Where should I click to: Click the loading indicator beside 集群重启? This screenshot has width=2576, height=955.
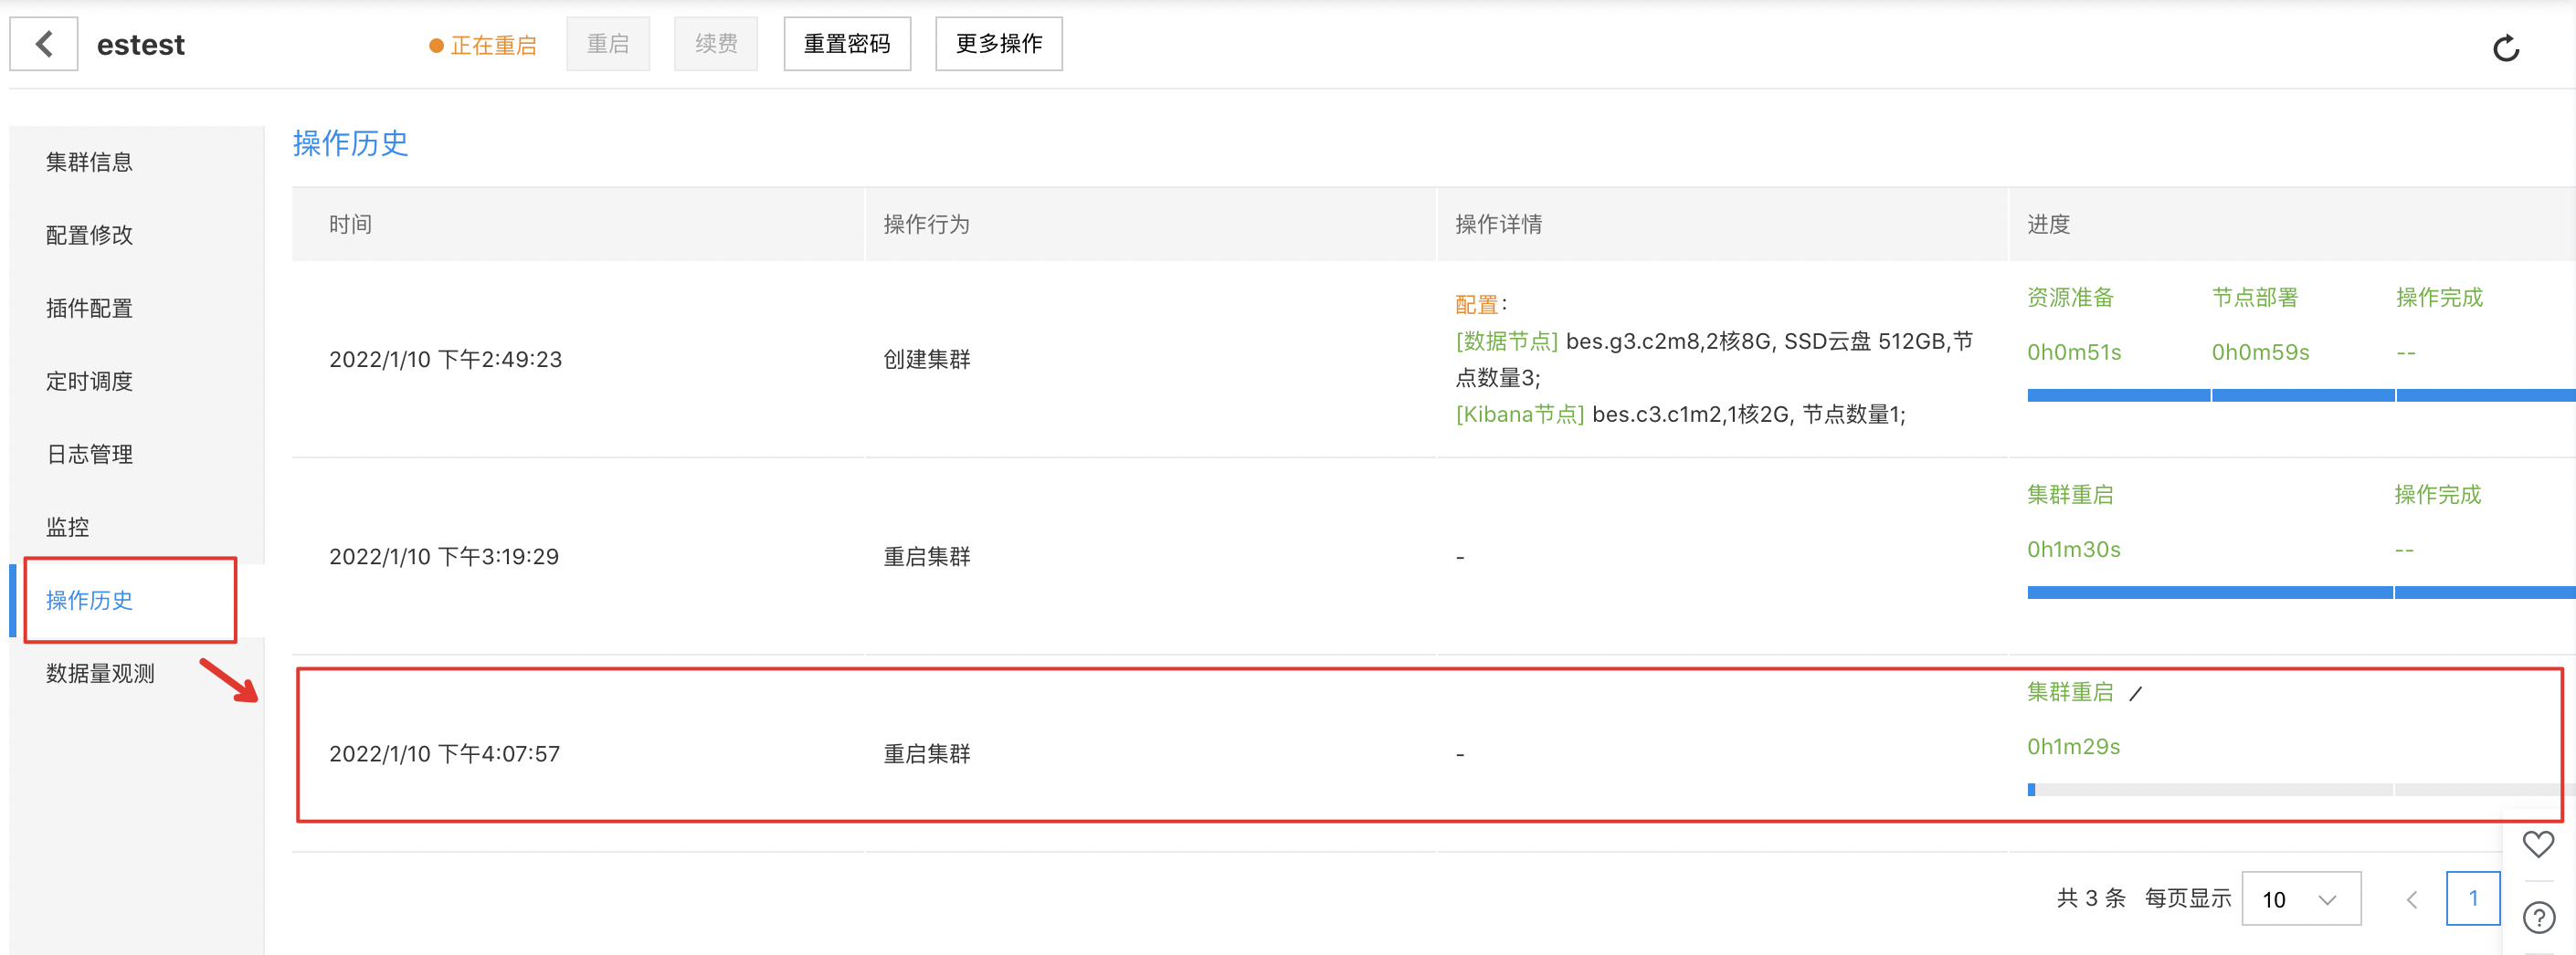(x=2135, y=693)
